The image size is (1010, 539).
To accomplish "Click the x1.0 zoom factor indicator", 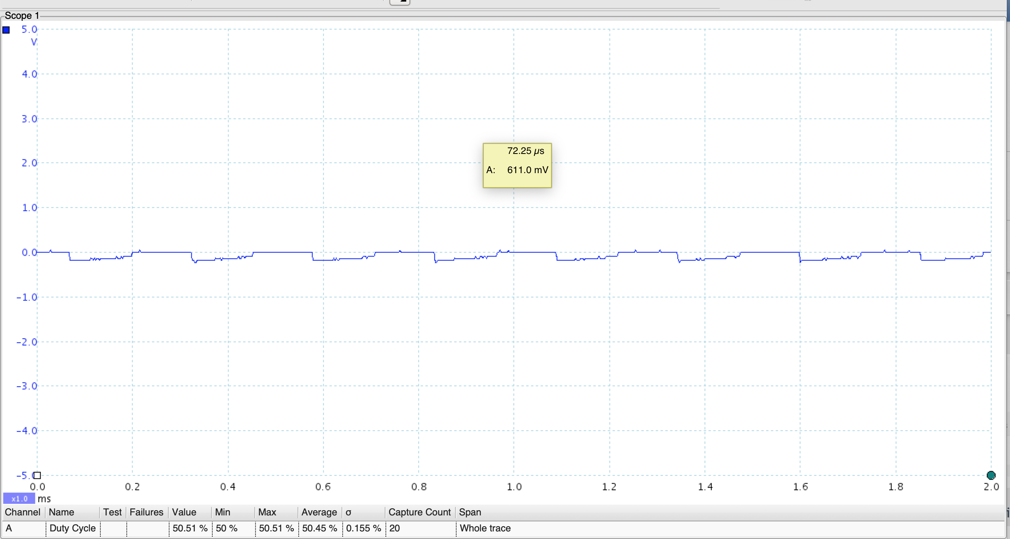I will coord(19,499).
